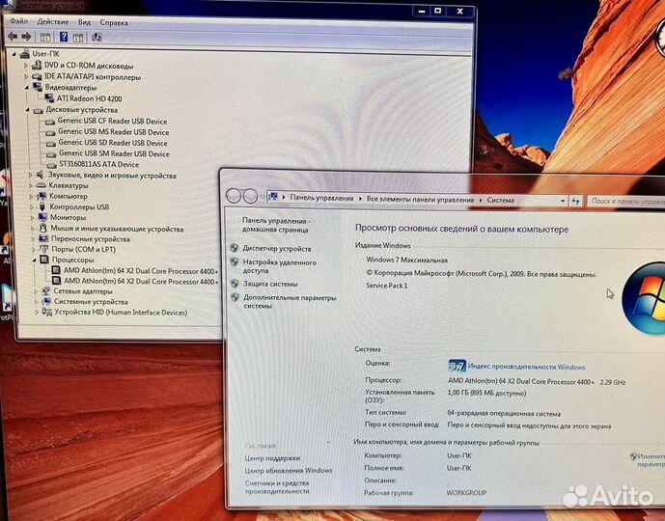The height and width of the screenshot is (521, 665).
Task: Select Generic USB SM Reader USB Device
Action: tap(114, 153)
